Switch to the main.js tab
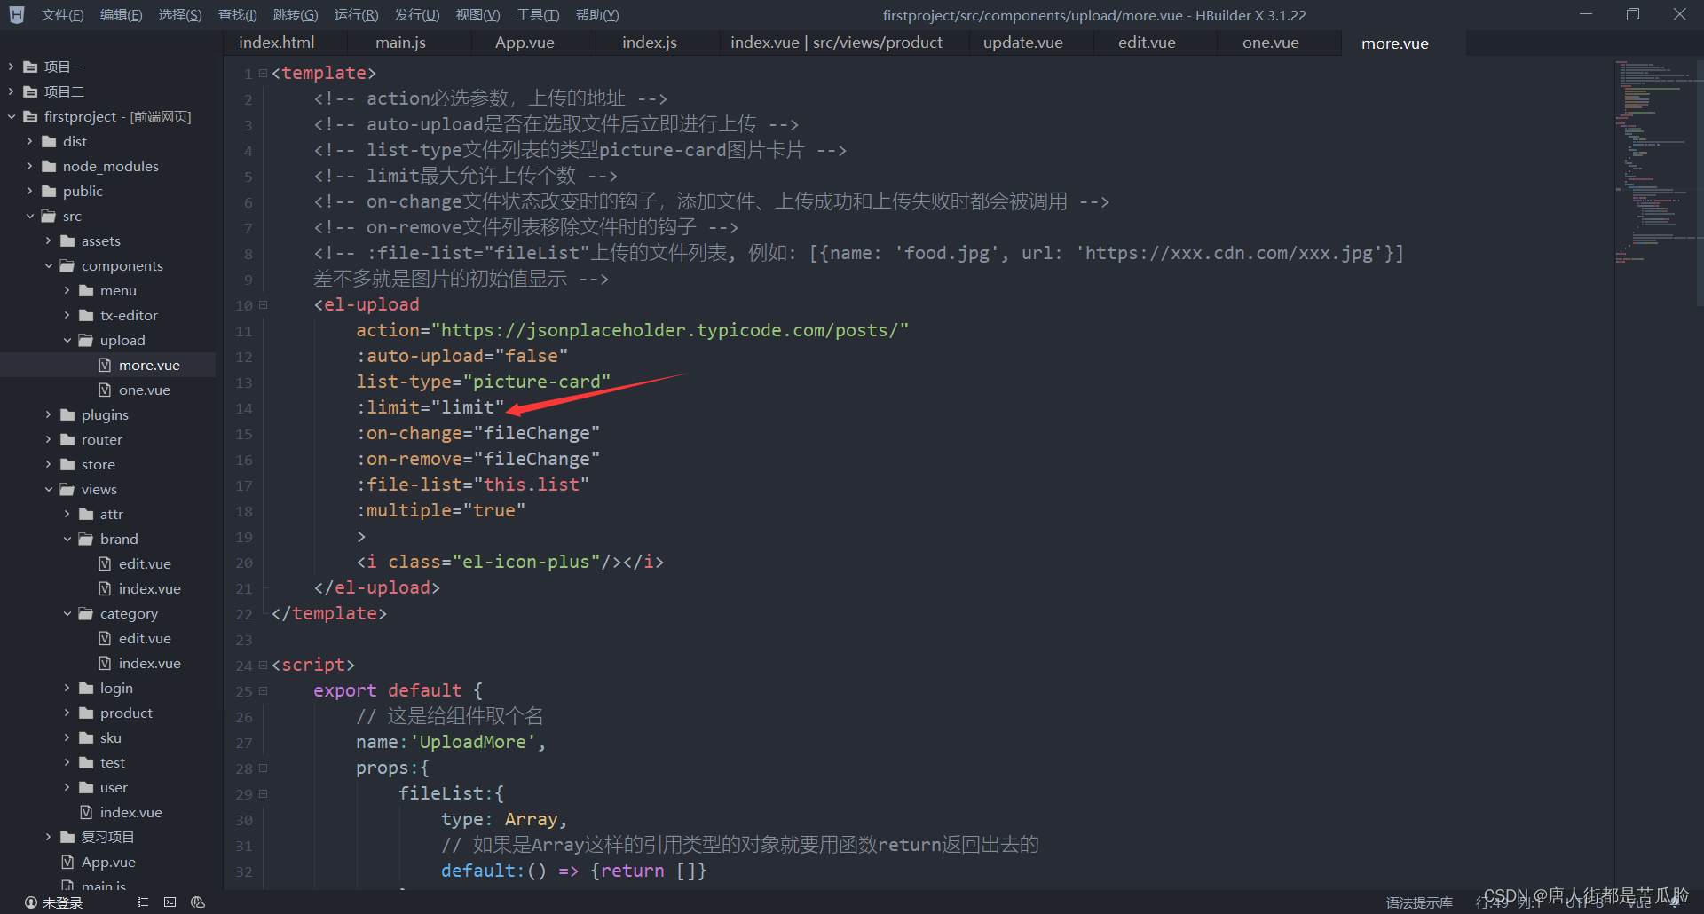Image resolution: width=1704 pixels, height=914 pixels. 400,43
